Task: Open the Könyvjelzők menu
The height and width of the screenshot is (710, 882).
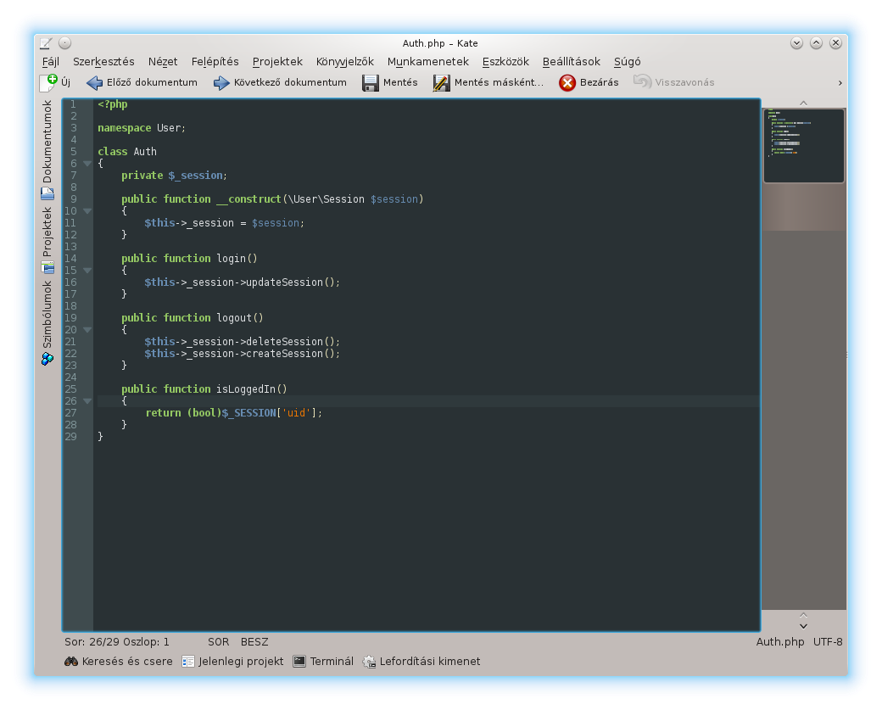Action: 345,61
